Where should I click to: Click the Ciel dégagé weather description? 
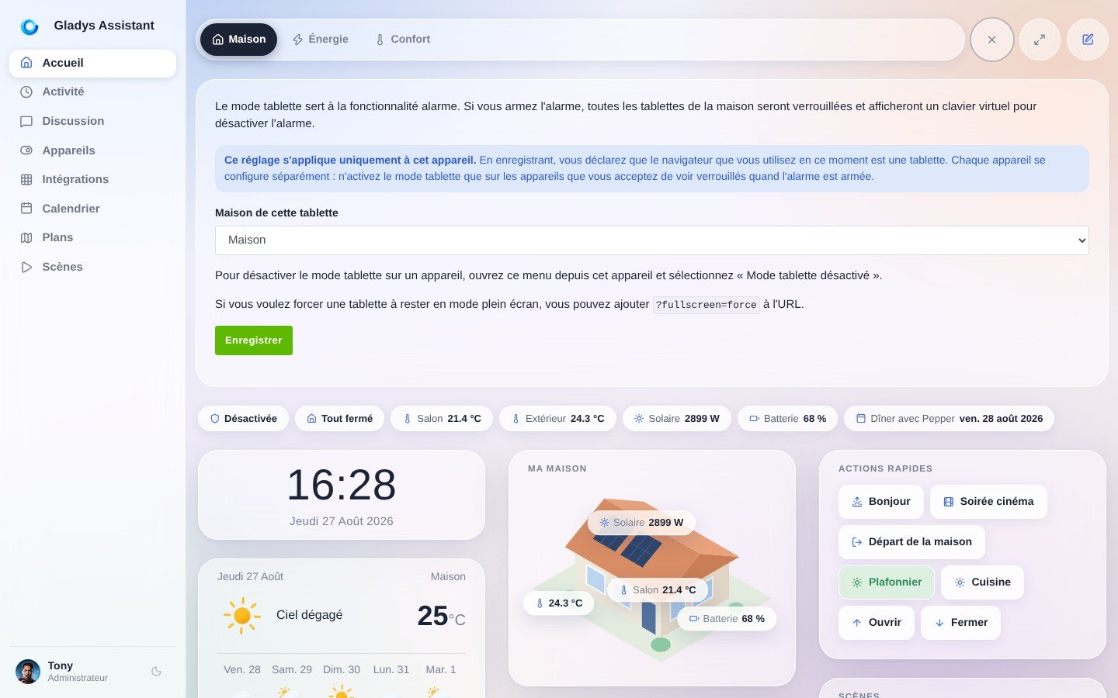click(310, 615)
